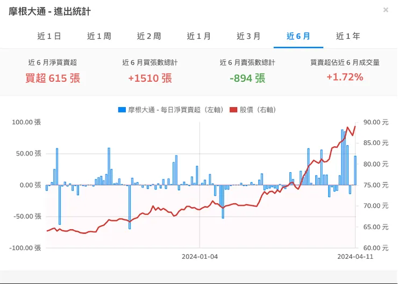Click the 摩根大通 - 每日淨買賣超（左軸）legend label
The height and width of the screenshot is (284, 398).
[176, 110]
